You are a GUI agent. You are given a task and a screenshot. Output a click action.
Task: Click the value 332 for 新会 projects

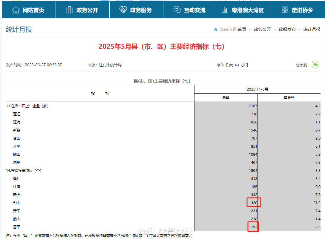coord(254,195)
